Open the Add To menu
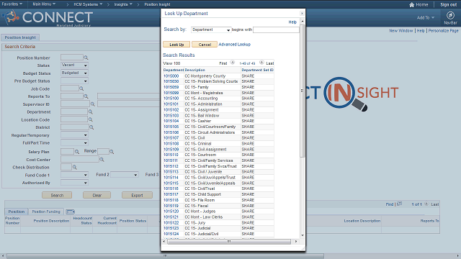The width and height of the screenshot is (461, 259). [x=426, y=17]
